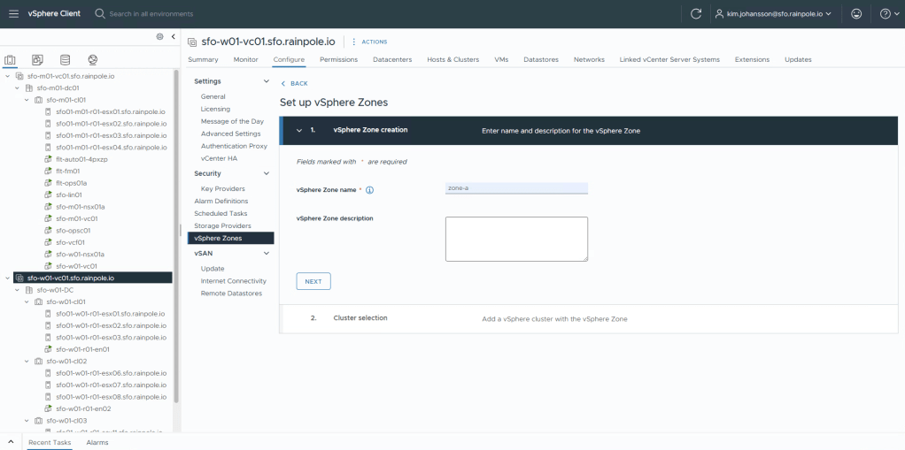
Task: Collapse the vSAN section chevron
Action: pos(267,254)
